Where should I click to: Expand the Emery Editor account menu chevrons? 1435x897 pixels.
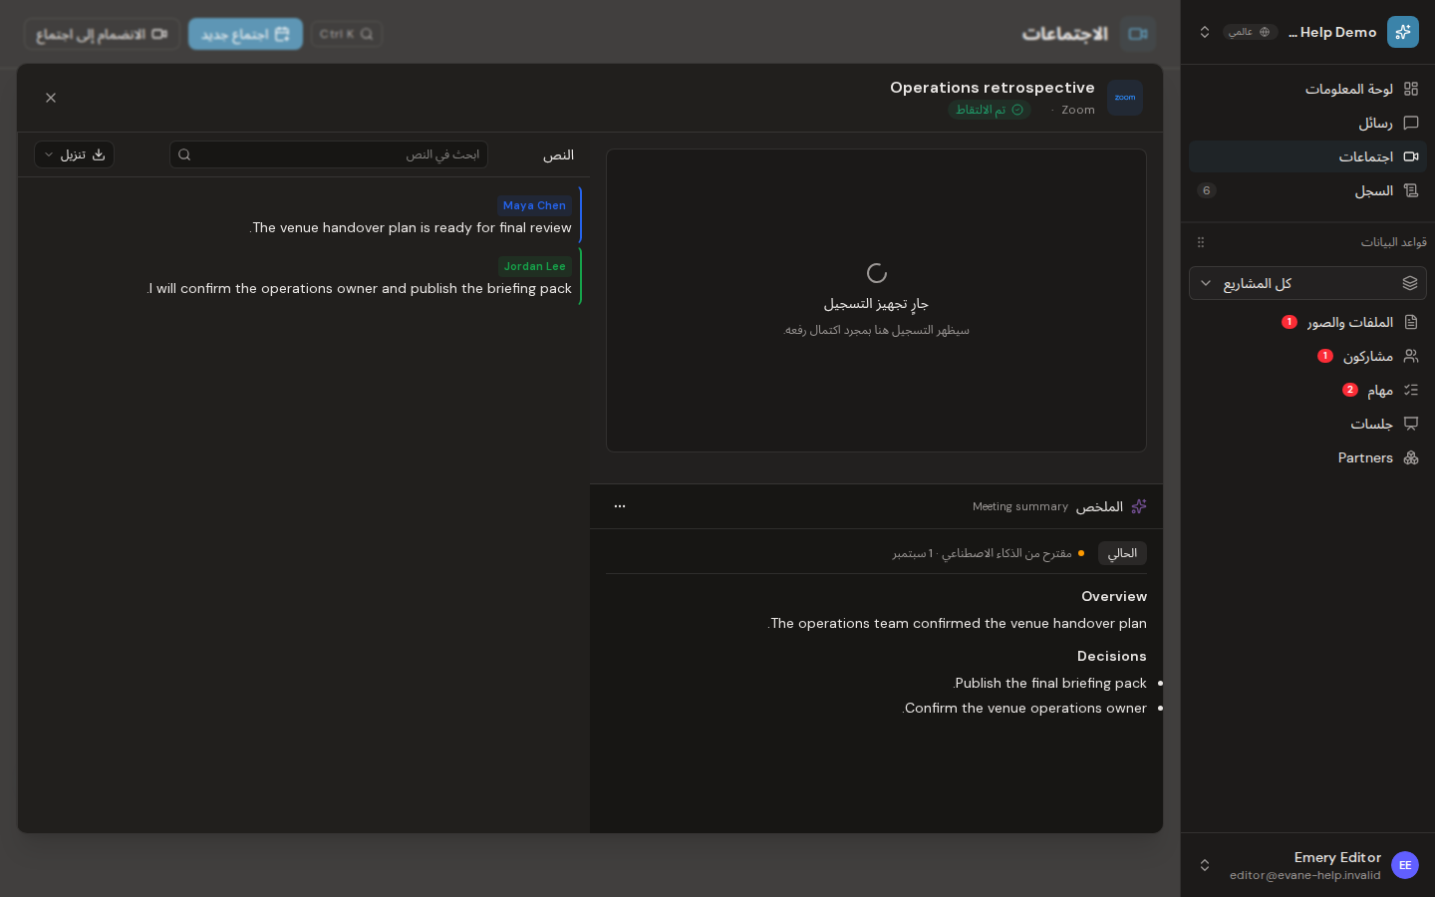[x=1205, y=865]
